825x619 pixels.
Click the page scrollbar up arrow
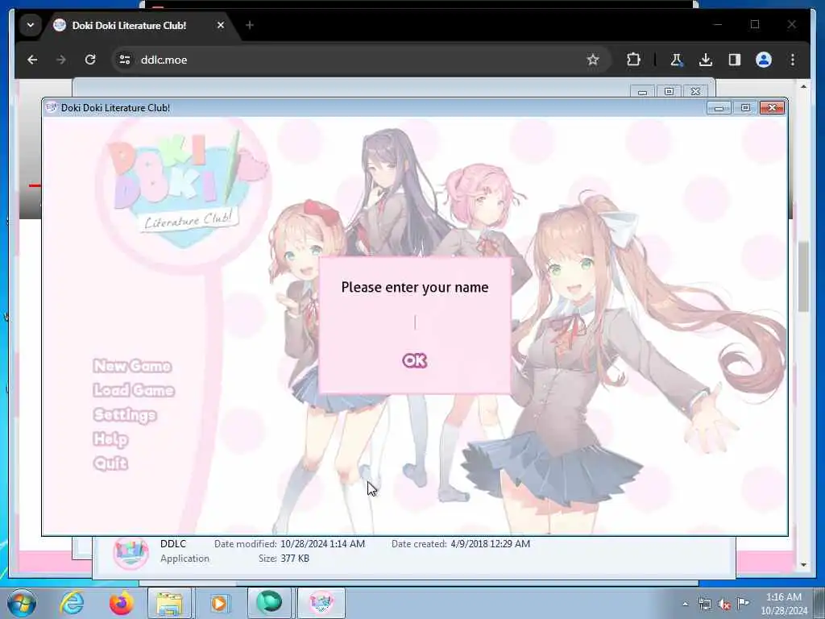pos(803,85)
